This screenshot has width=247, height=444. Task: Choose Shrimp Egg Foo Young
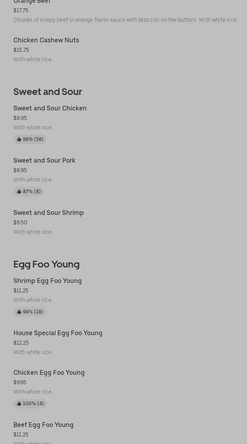click(47, 281)
